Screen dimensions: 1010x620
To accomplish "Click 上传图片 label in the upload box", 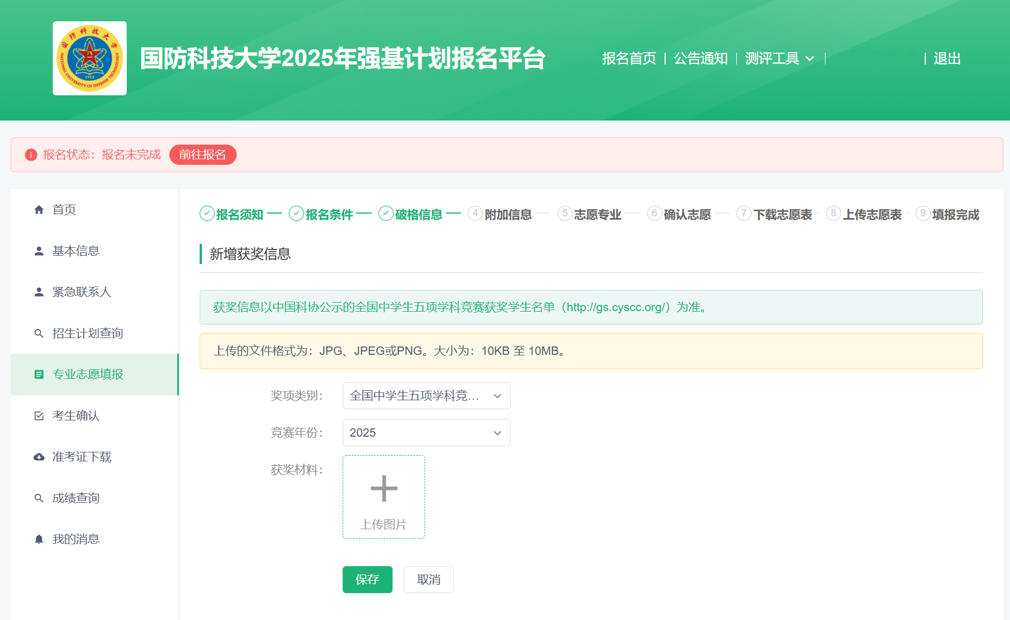I will tap(384, 525).
